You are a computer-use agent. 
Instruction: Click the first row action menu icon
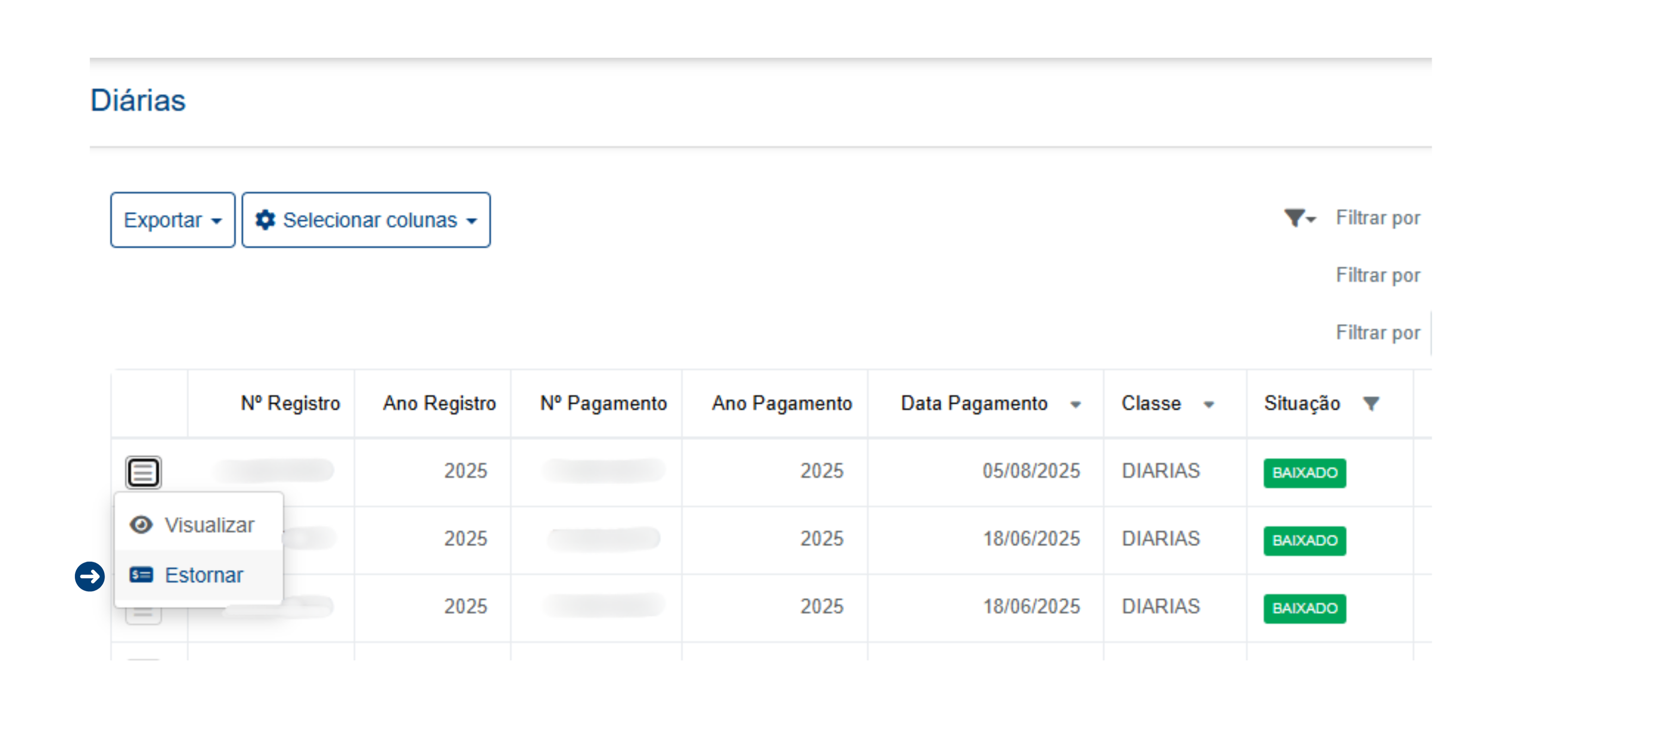(x=143, y=473)
